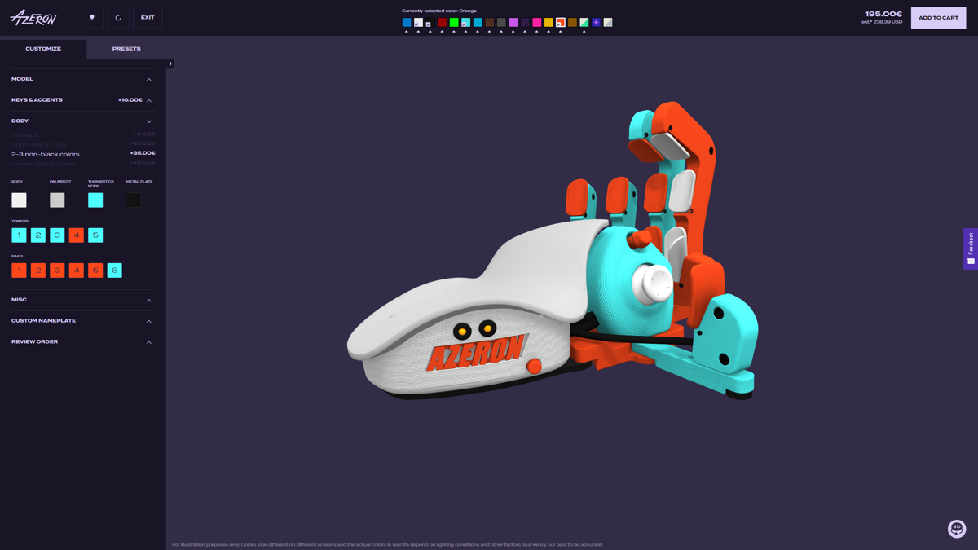The width and height of the screenshot is (978, 550).
Task: Toggle the lightbulb lighting button
Action: tap(92, 17)
